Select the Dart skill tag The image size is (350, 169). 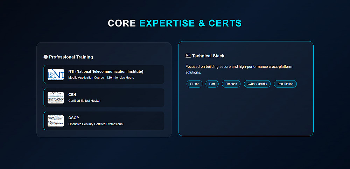212,84
